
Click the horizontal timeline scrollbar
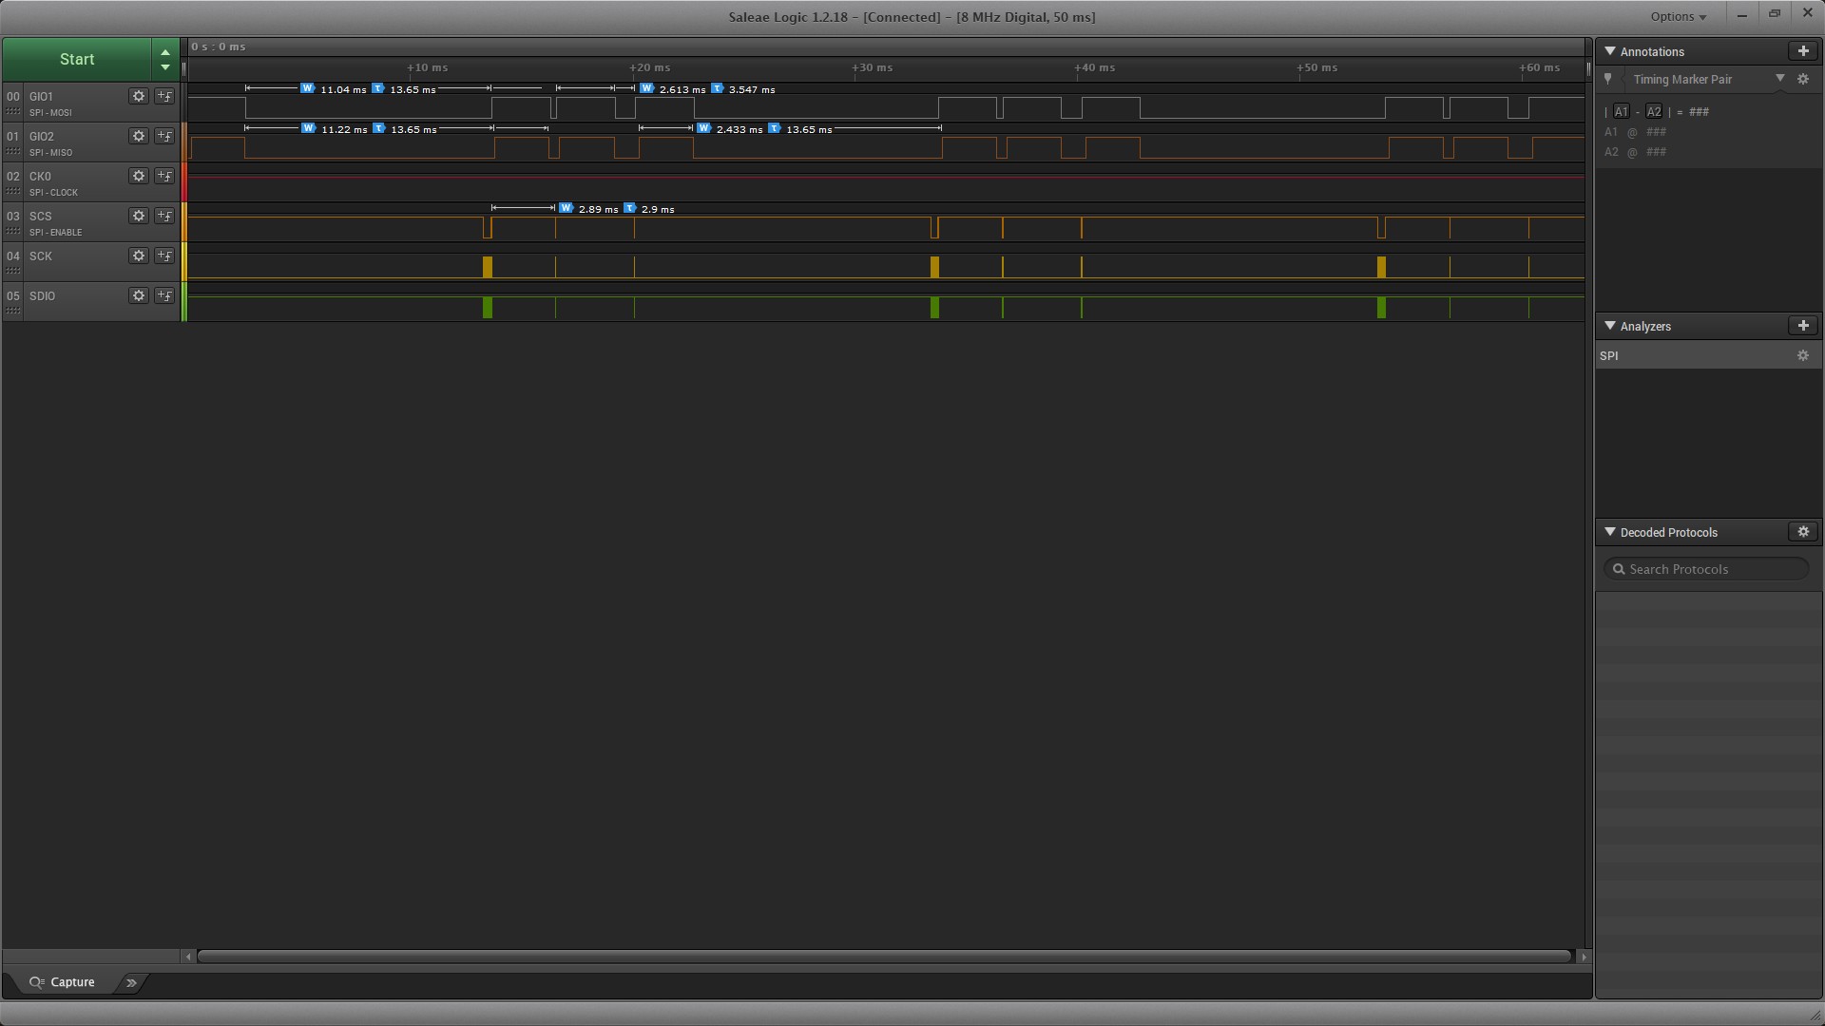click(884, 957)
